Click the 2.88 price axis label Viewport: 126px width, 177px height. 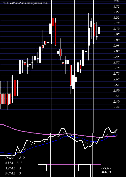point(116,57)
